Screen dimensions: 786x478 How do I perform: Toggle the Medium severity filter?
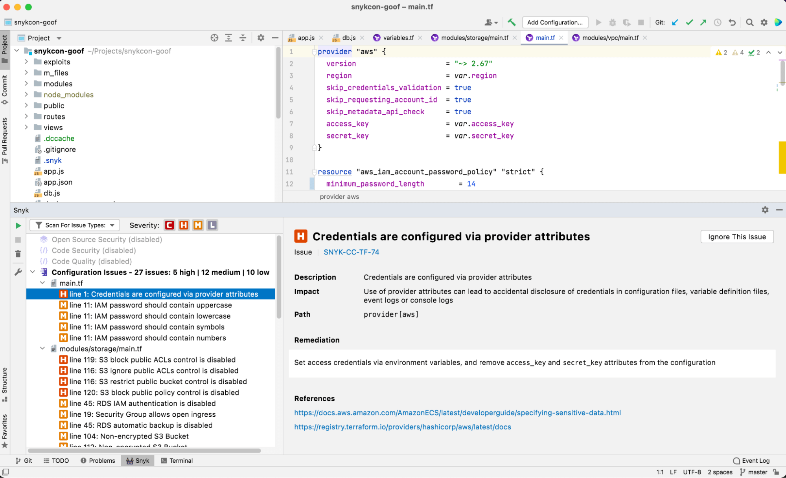(198, 225)
